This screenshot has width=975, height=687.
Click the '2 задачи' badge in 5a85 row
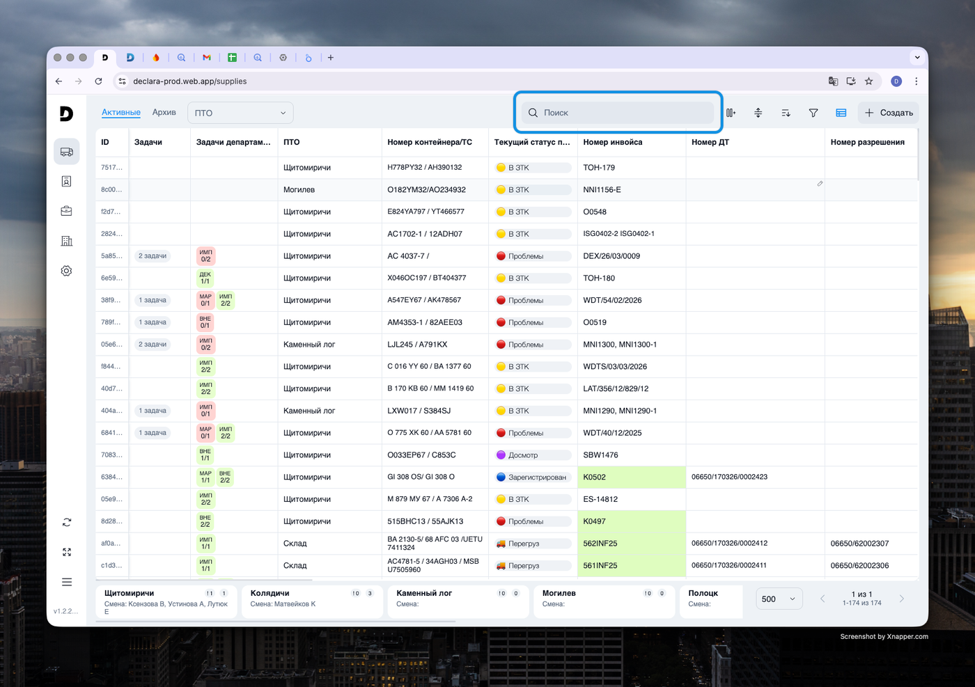coord(153,256)
